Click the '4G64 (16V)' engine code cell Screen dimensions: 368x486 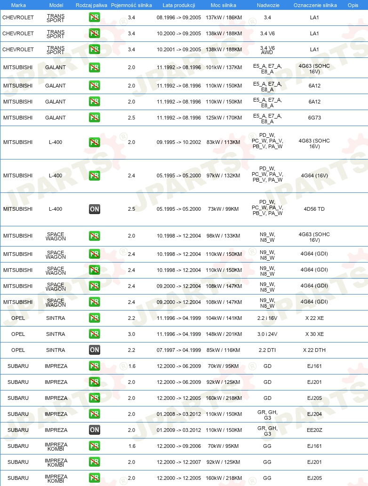click(314, 176)
